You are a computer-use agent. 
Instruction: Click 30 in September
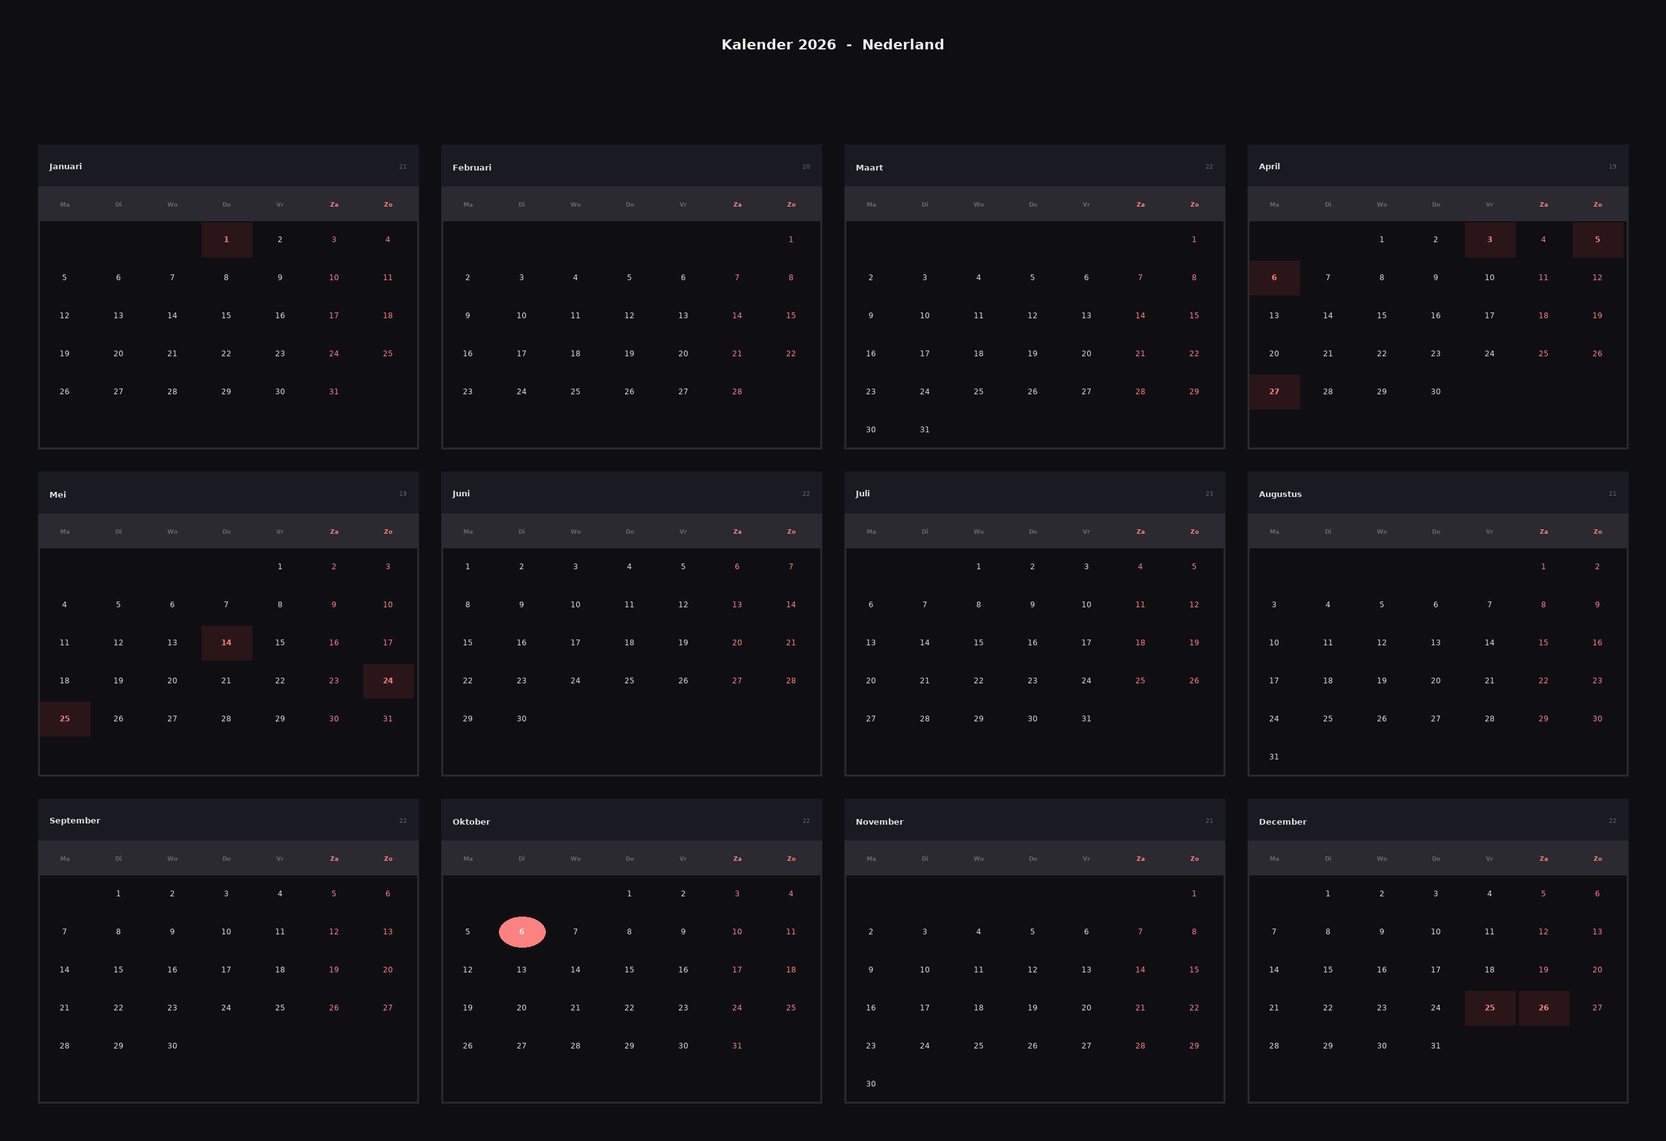pos(172,1046)
